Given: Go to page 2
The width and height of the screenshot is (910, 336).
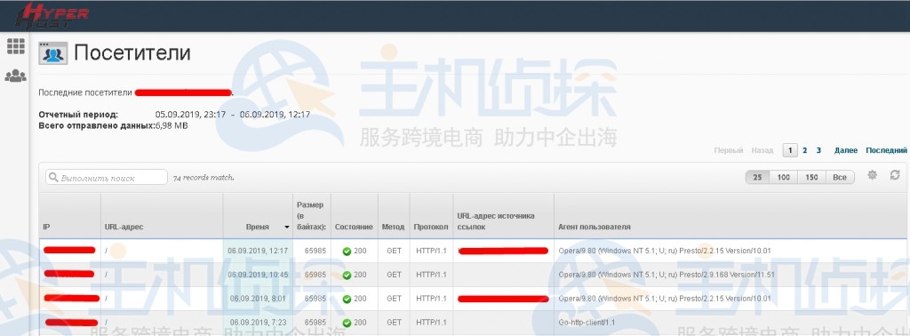Looking at the screenshot, I should [x=805, y=150].
